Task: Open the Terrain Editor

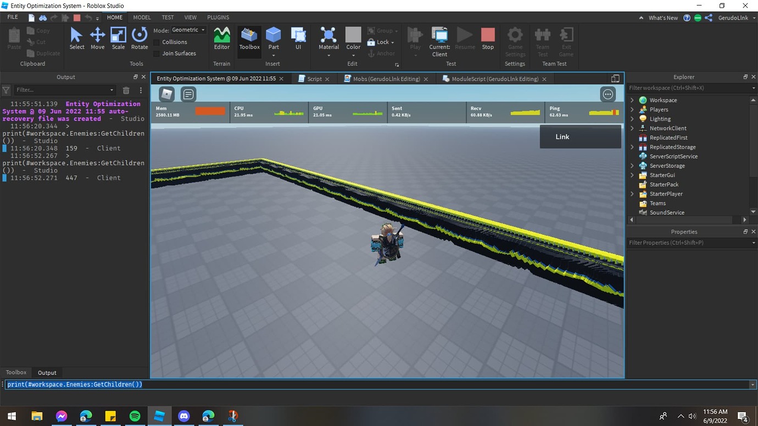Action: tap(221, 38)
